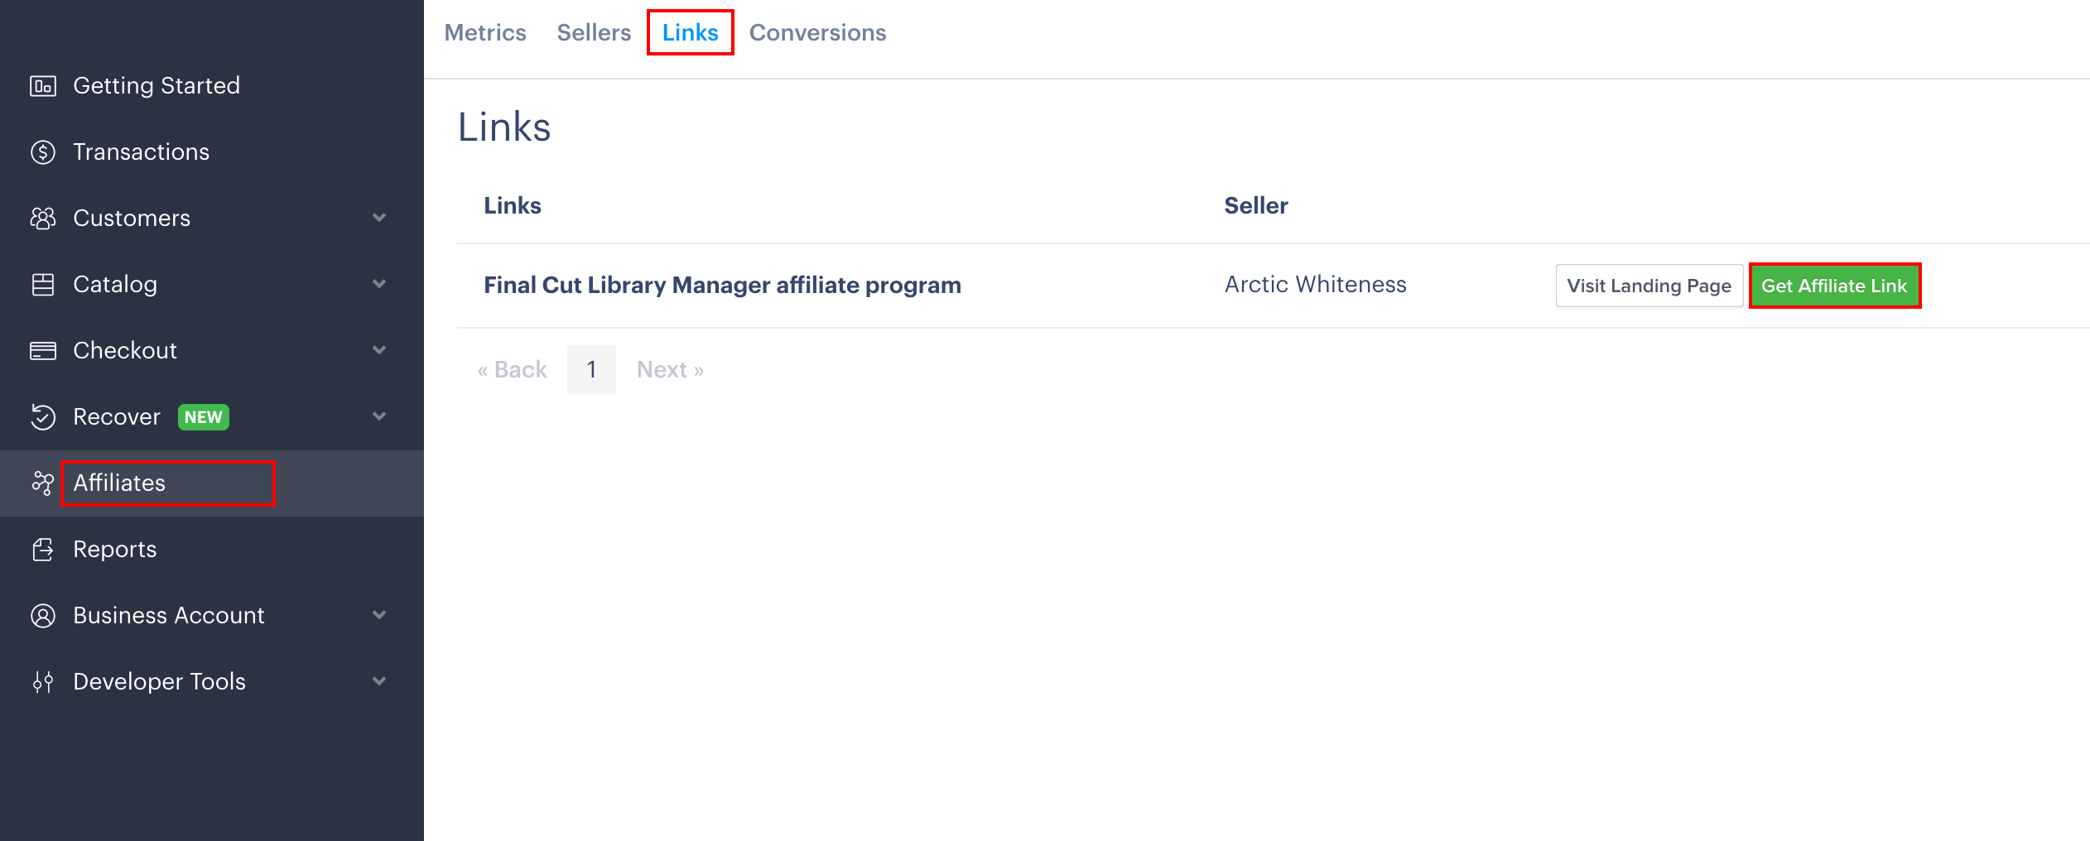Expand the Catalog menu chevron
This screenshot has height=841, width=2090.
(379, 284)
